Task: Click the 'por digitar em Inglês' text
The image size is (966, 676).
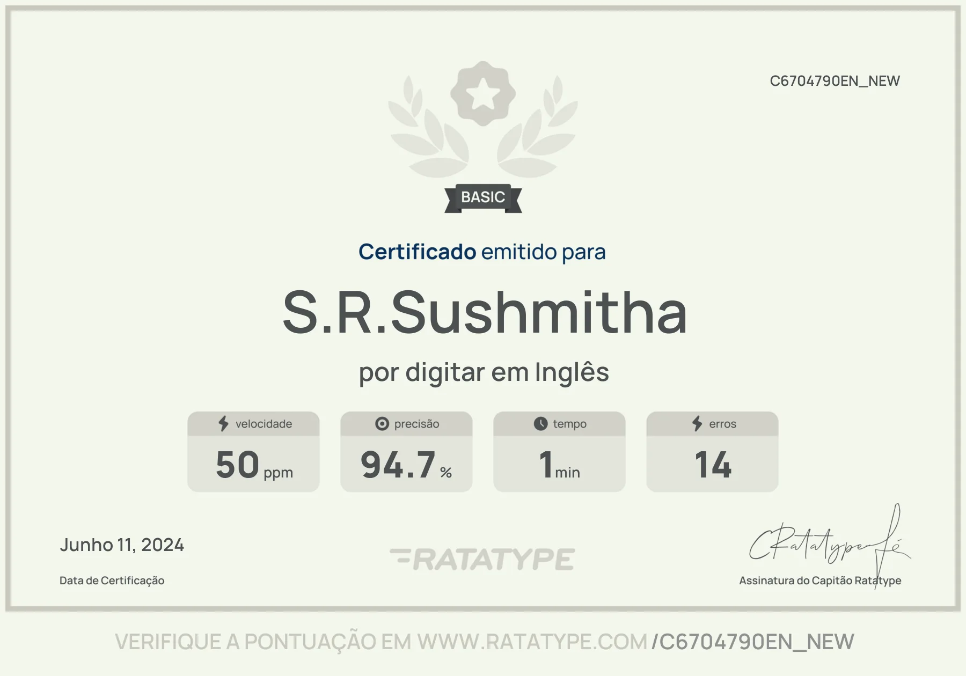Action: point(484,372)
